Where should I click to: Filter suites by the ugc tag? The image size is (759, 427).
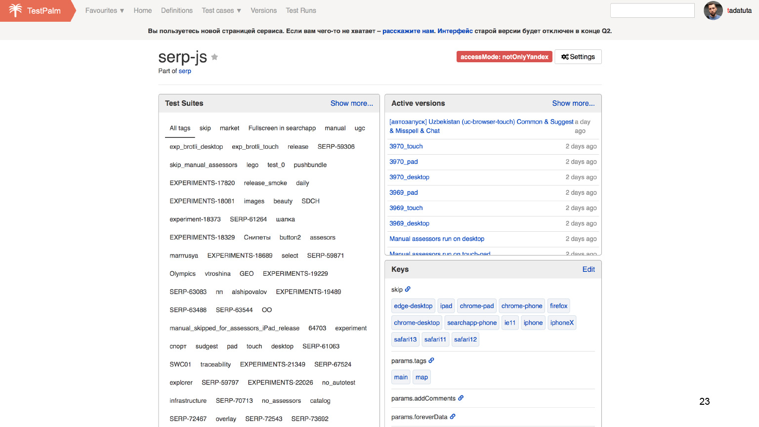click(x=360, y=128)
